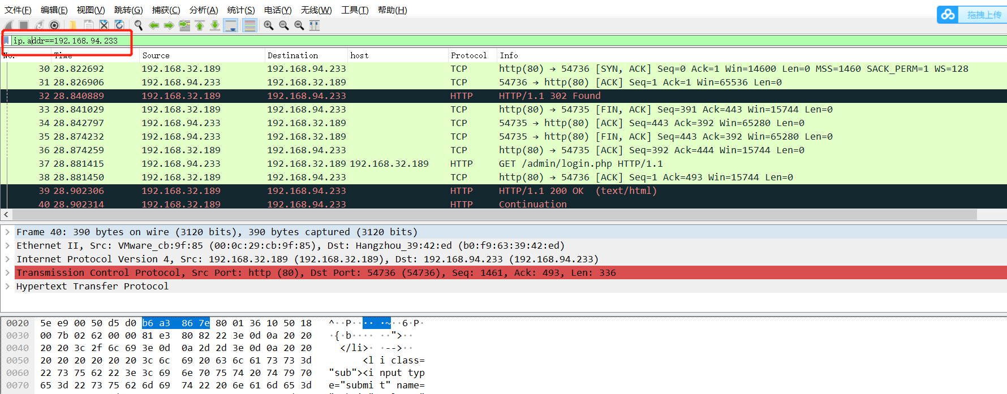Click the stop capture square icon

(x=23, y=25)
